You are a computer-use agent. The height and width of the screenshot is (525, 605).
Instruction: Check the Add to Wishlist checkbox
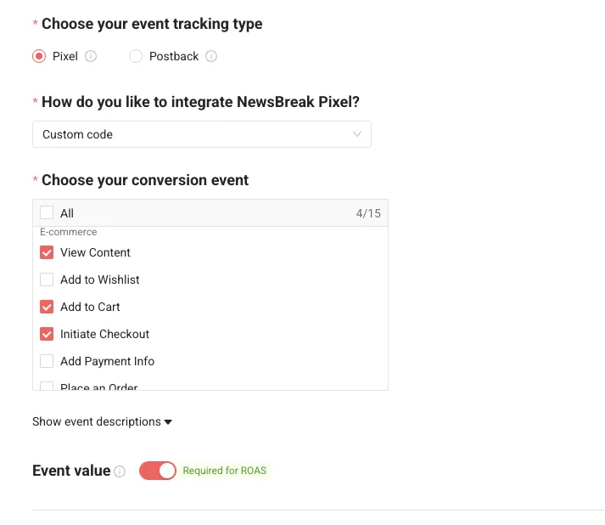coord(47,279)
